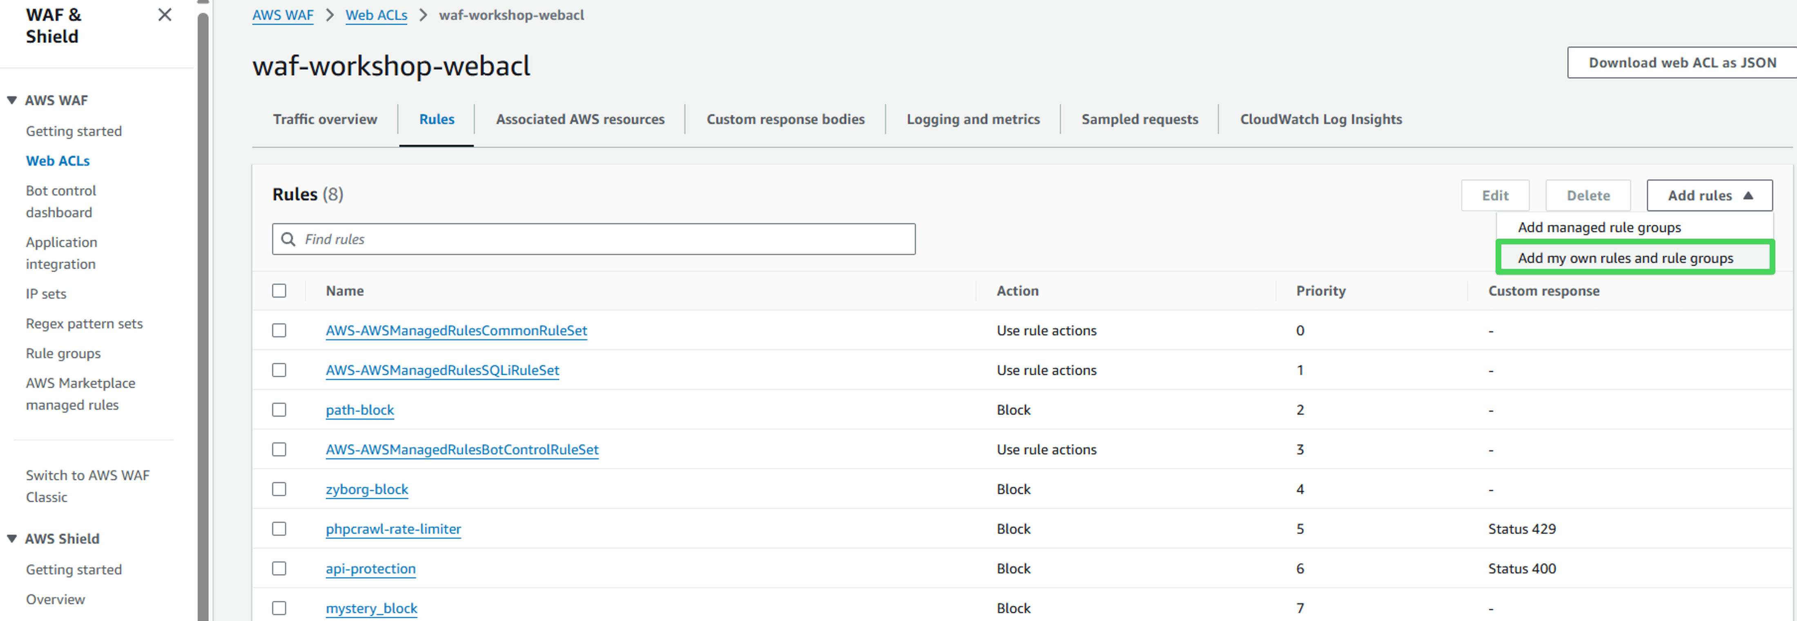Collapse the AWS WAF navigation section triangle

(x=12, y=100)
